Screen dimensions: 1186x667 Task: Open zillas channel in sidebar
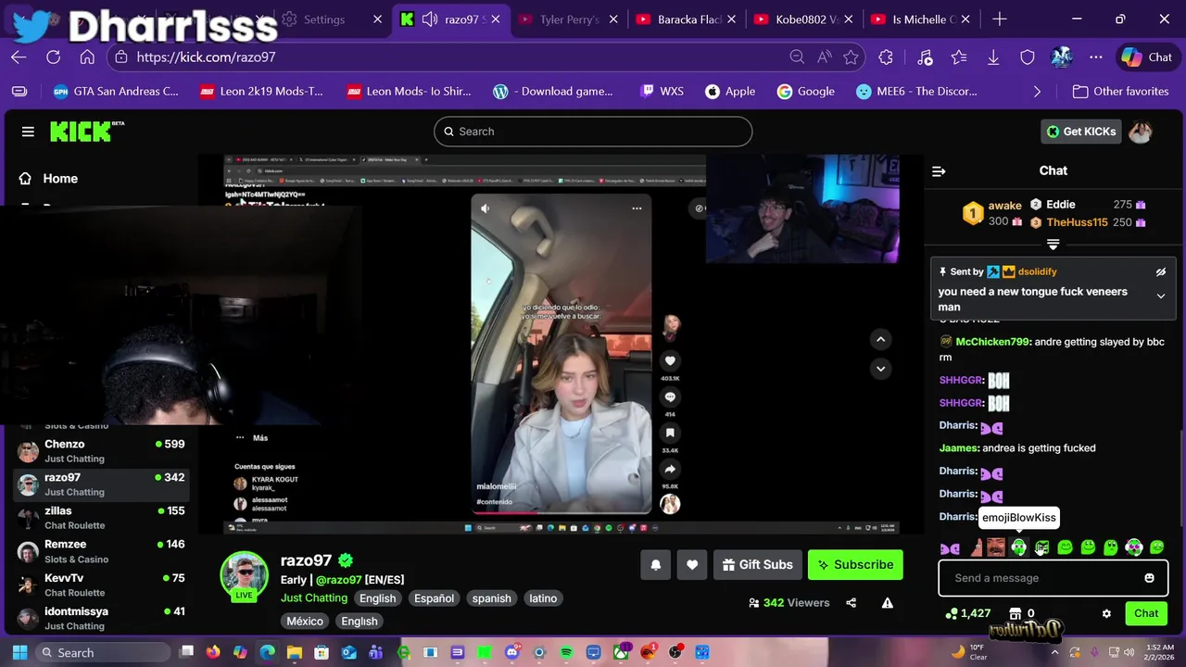pyautogui.click(x=101, y=518)
